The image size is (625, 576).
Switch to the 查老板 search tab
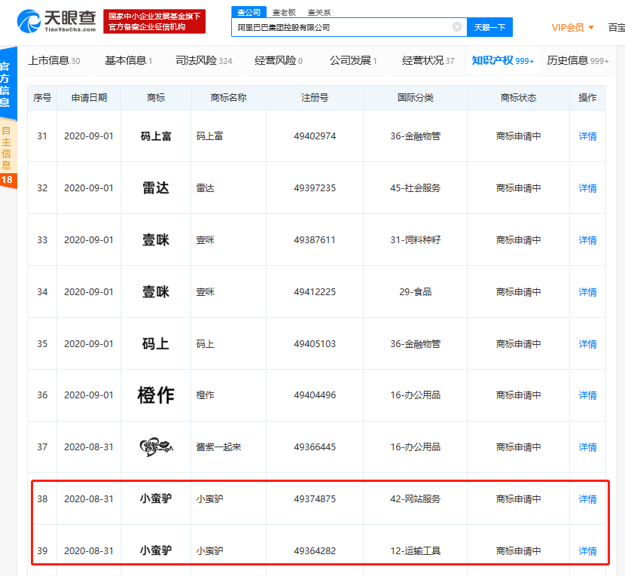point(284,13)
